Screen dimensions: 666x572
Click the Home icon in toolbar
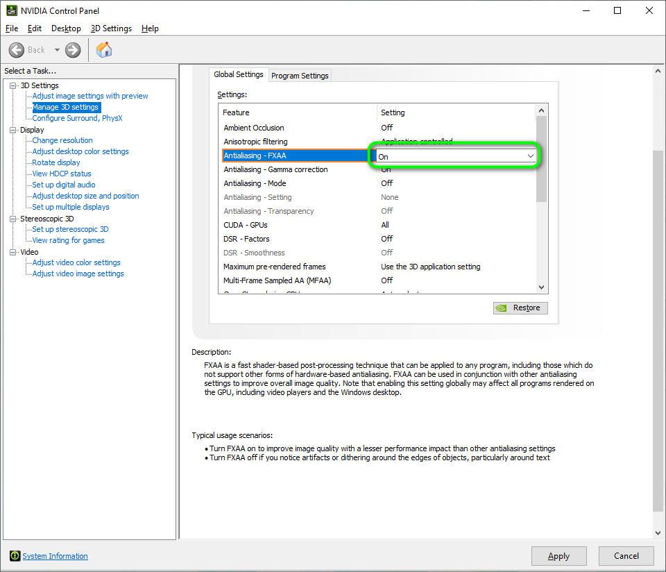[104, 50]
